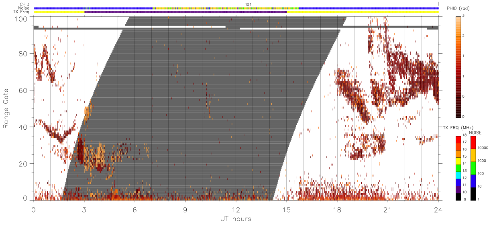The image size is (493, 227).
Task: Click the UT hours axis title
Action: click(x=236, y=219)
